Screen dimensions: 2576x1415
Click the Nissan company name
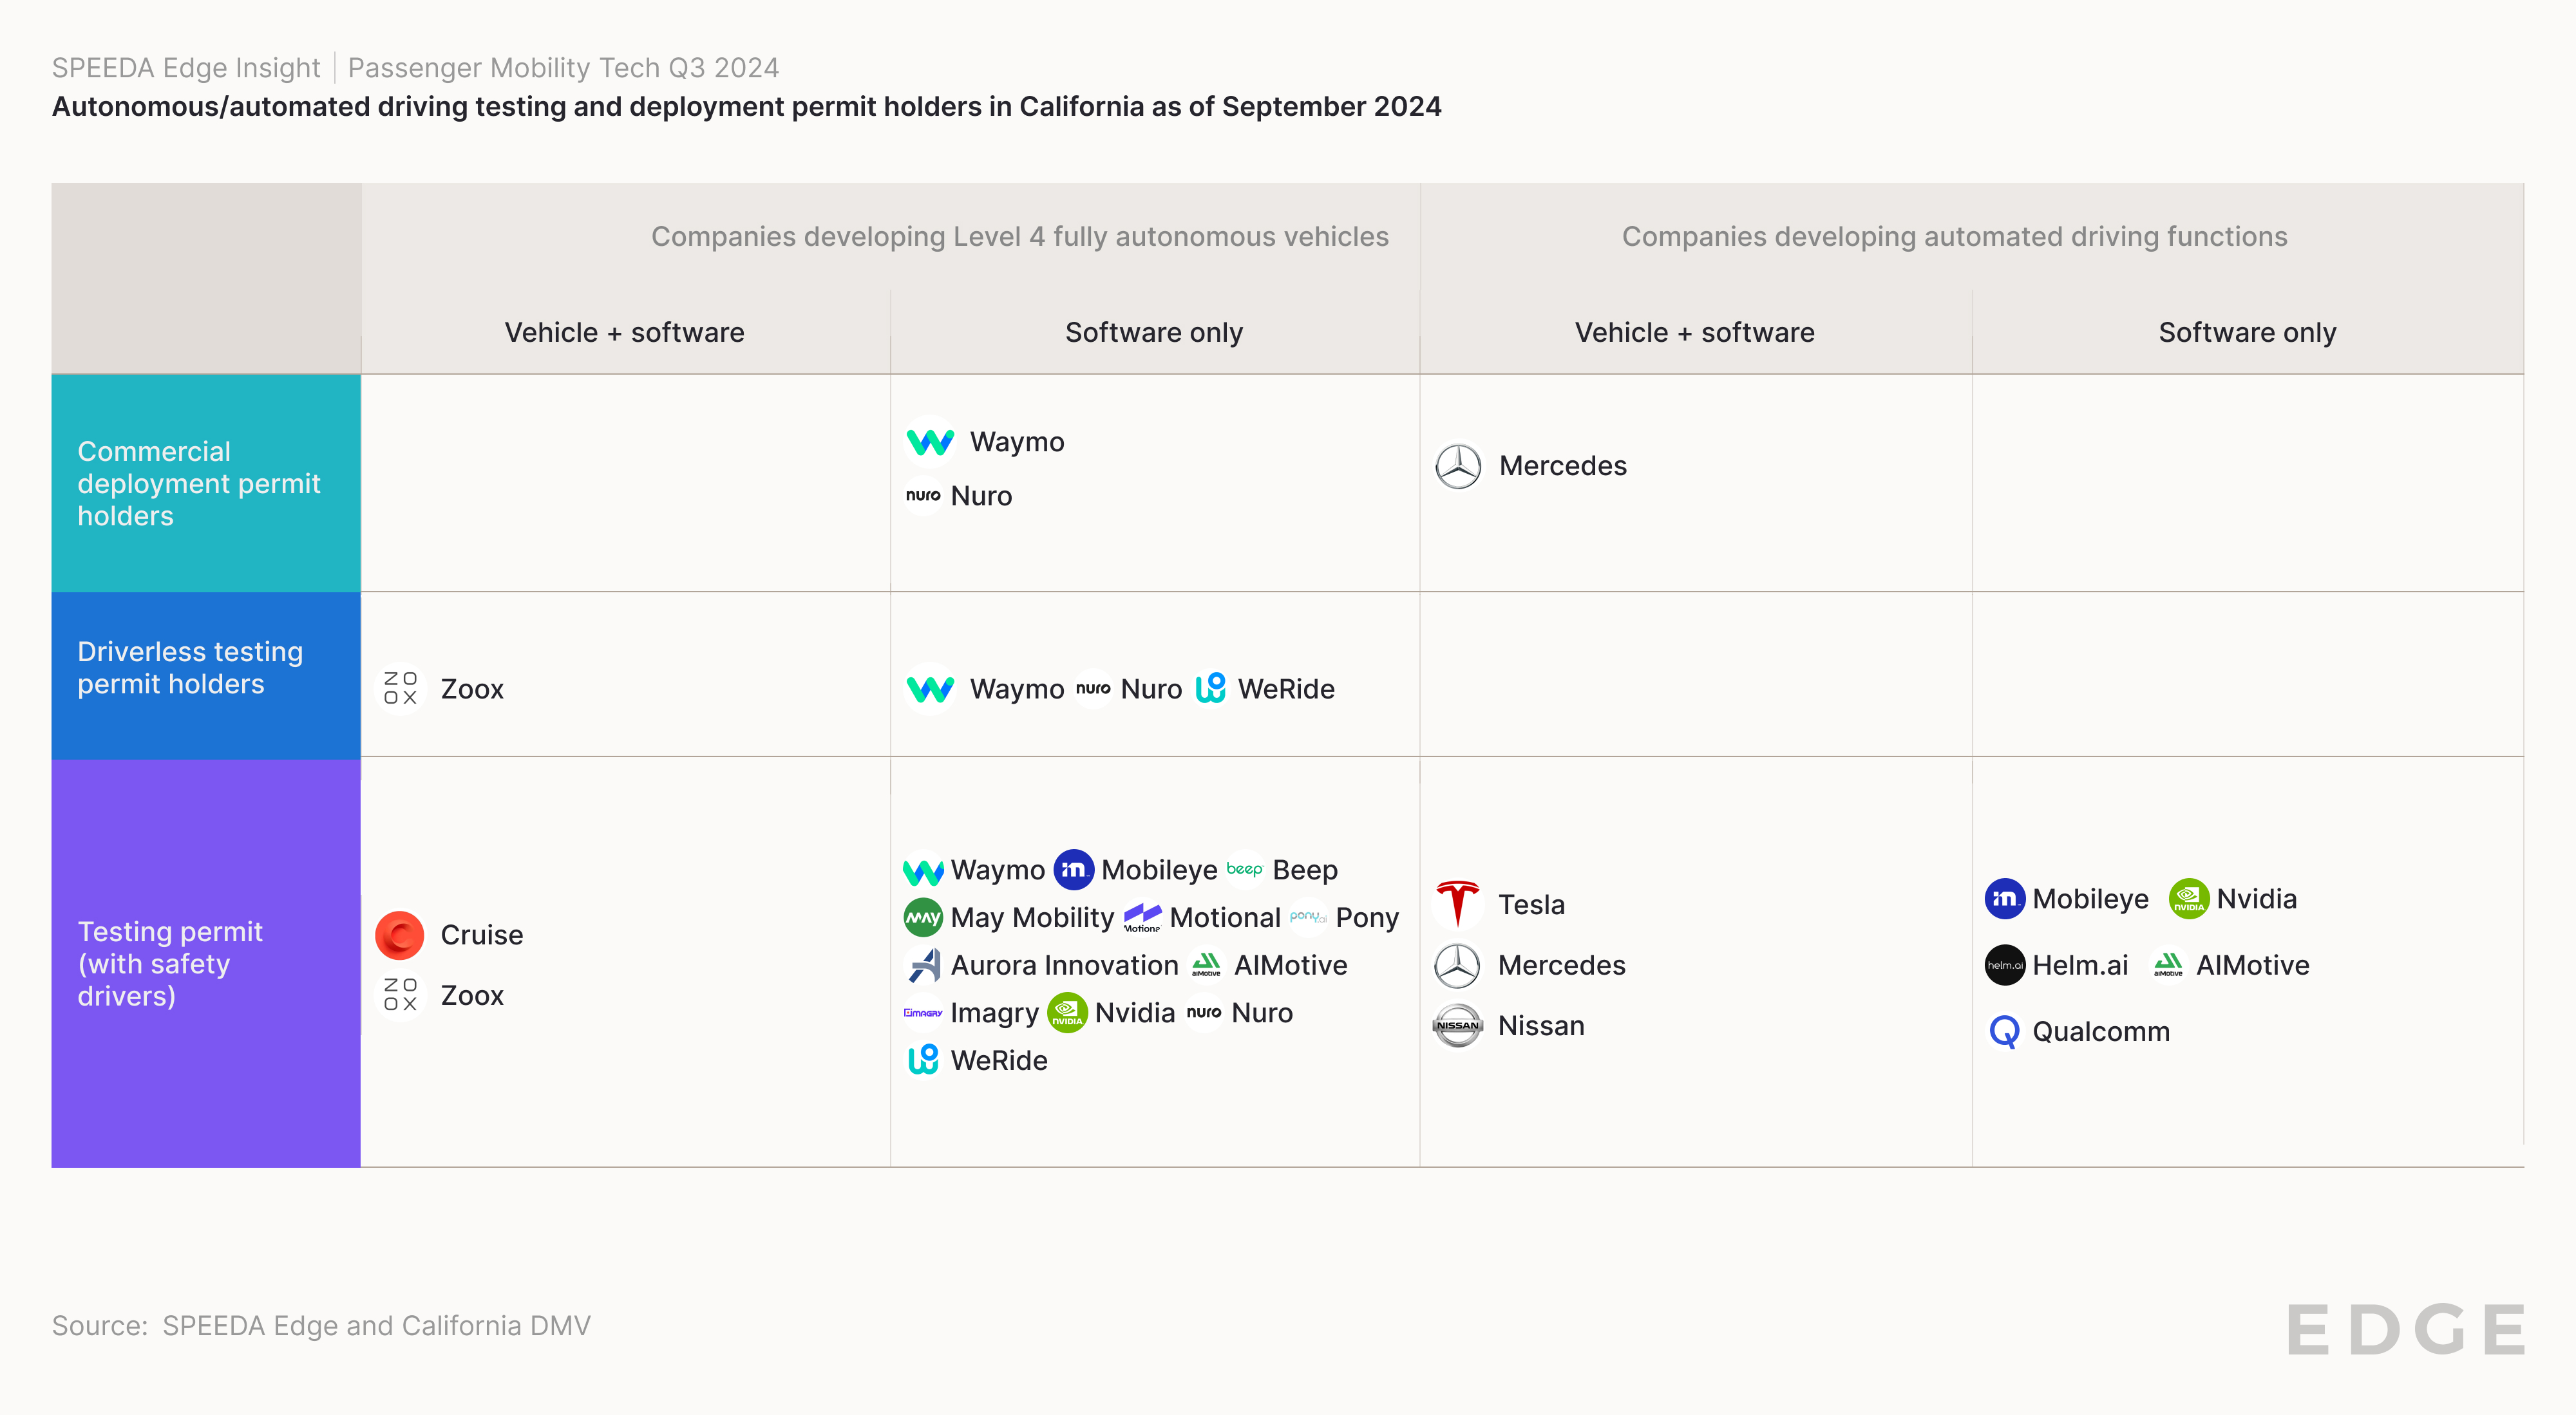pos(1541,1026)
